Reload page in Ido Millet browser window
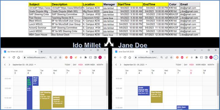 (14, 57)
